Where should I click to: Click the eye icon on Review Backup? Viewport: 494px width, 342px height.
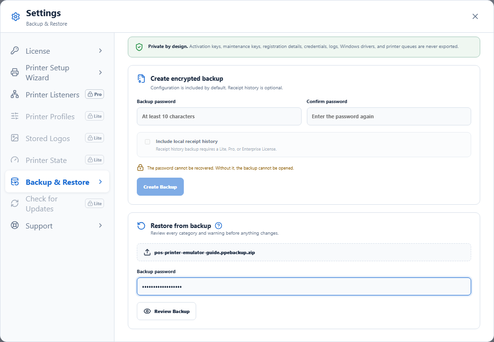pyautogui.click(x=147, y=311)
